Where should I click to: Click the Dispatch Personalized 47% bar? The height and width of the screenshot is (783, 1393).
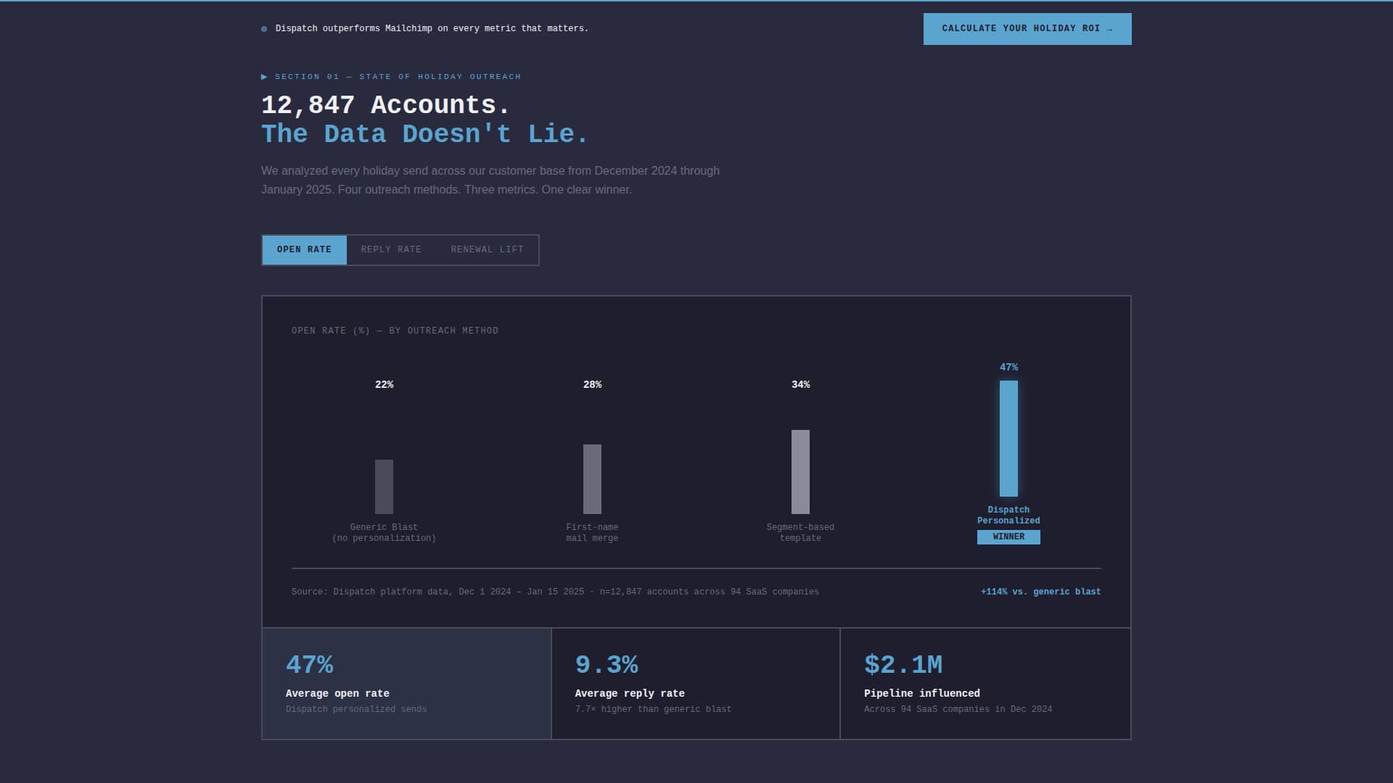click(1008, 439)
